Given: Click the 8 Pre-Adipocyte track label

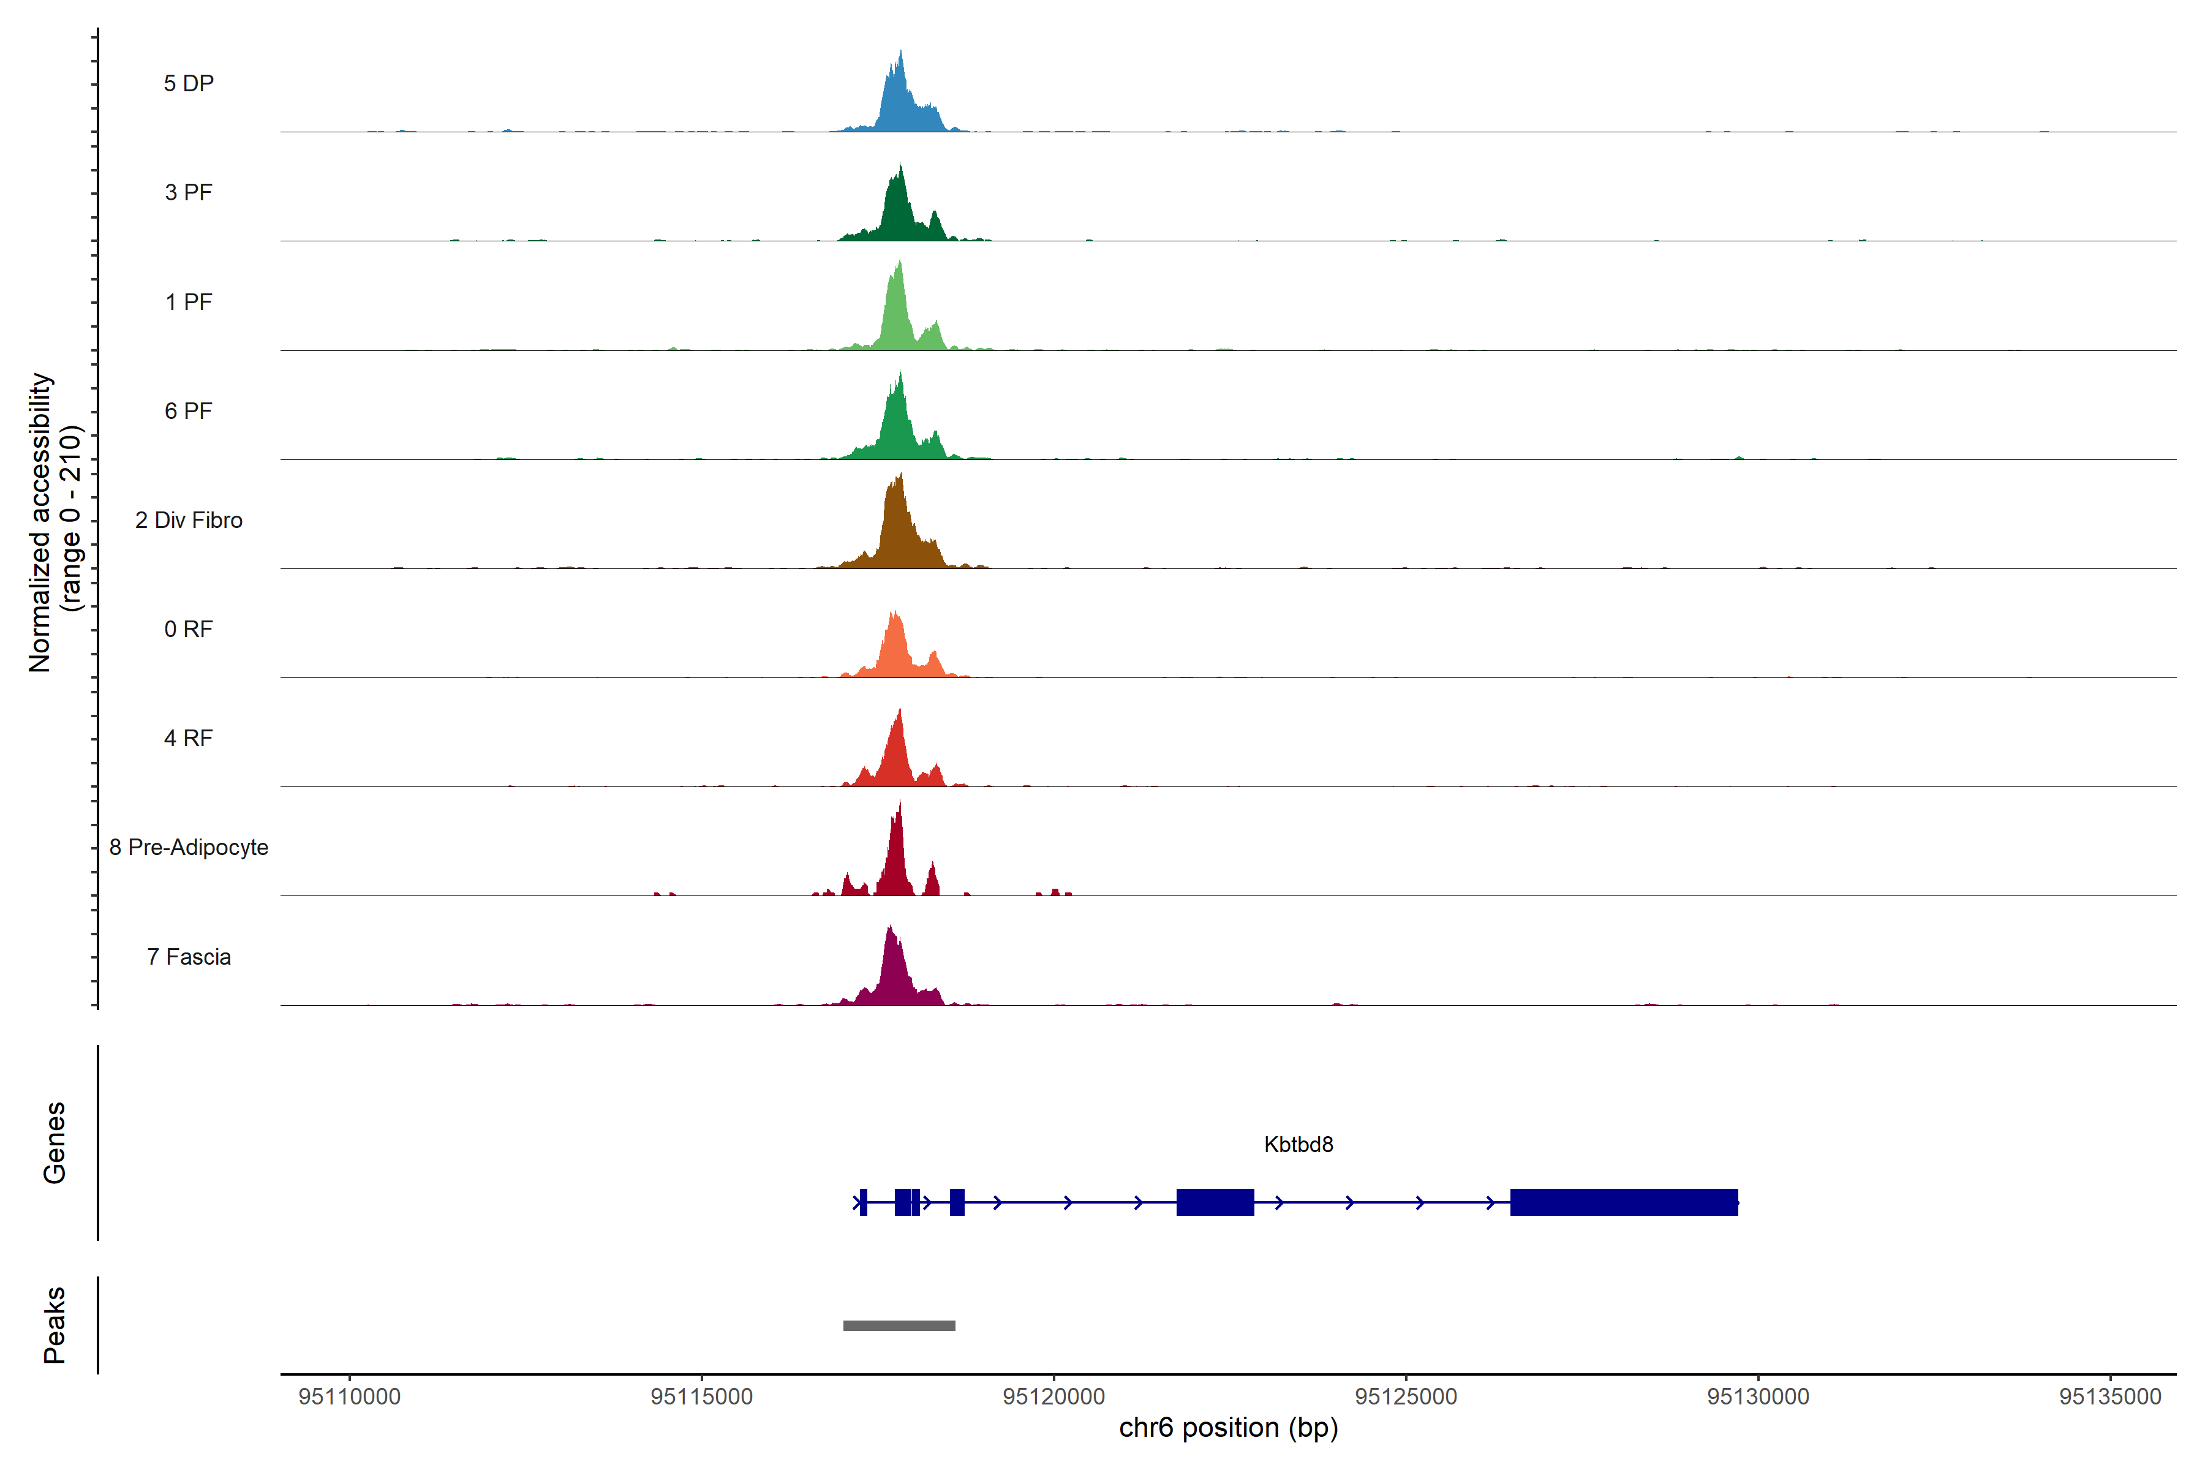Looking at the screenshot, I should pyautogui.click(x=189, y=848).
